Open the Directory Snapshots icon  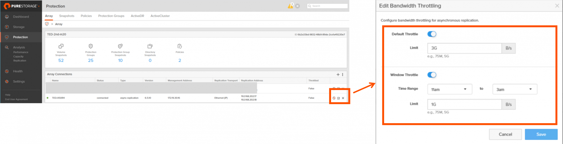150,46
